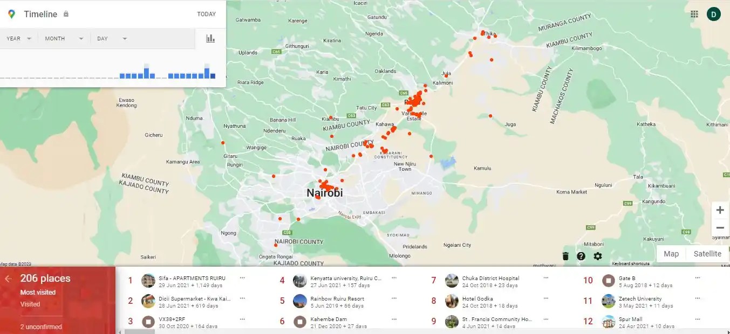Viewport: 730px width, 334px height.
Task: Open Zetech University place entry
Action: point(642,302)
